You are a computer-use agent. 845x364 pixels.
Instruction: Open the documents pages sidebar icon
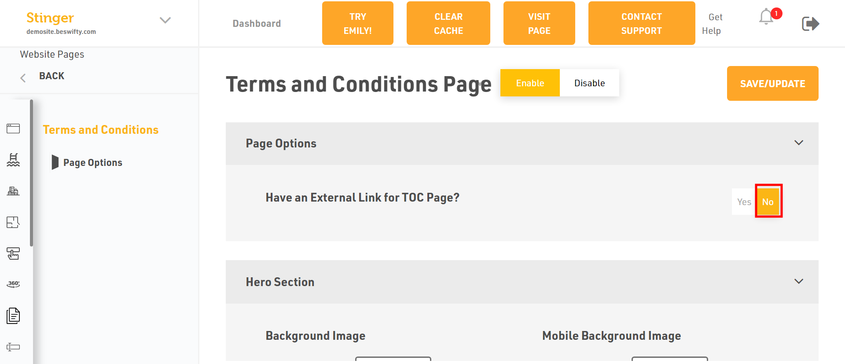[13, 316]
